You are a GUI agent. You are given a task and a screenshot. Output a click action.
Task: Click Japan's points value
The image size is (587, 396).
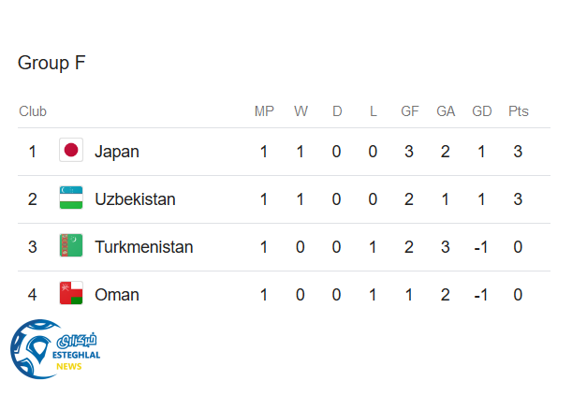pyautogui.click(x=518, y=151)
